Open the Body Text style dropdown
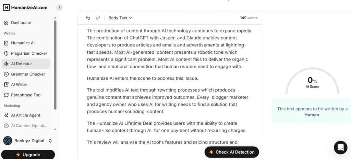 tap(120, 18)
